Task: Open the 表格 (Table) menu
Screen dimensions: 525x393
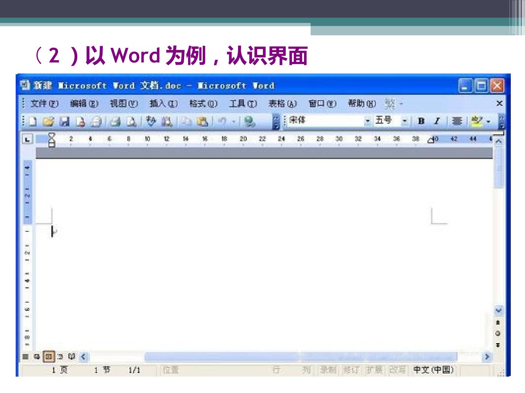Action: [x=283, y=104]
